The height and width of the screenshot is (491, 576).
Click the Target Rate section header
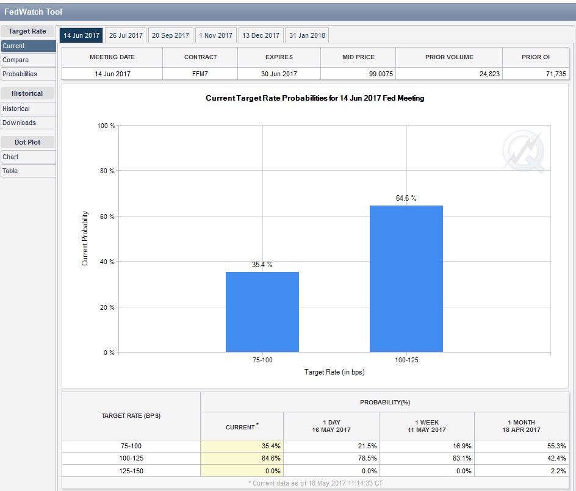pos(27,31)
